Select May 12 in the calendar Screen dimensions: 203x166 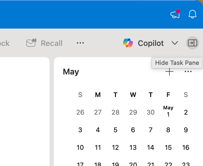coord(115,147)
